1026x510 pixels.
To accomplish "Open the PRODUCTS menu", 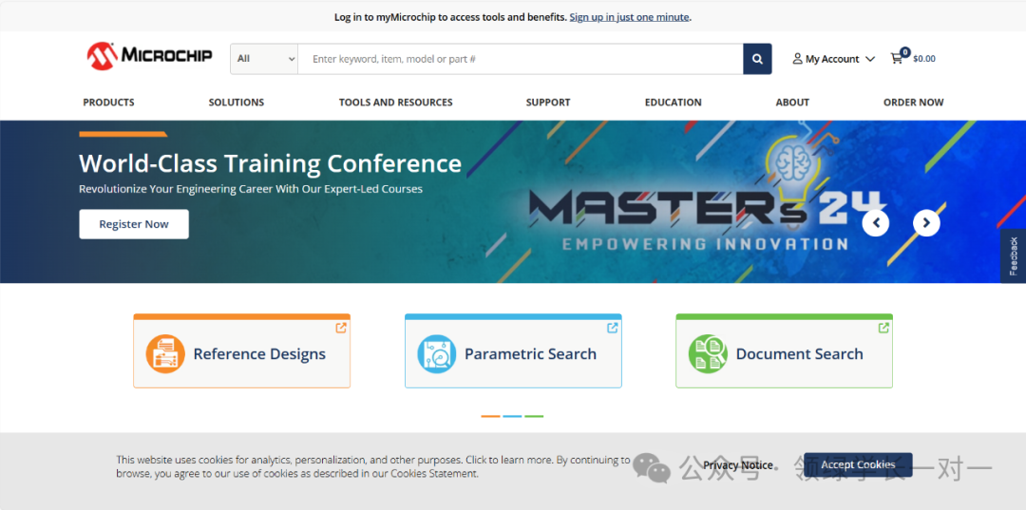I will 108,102.
